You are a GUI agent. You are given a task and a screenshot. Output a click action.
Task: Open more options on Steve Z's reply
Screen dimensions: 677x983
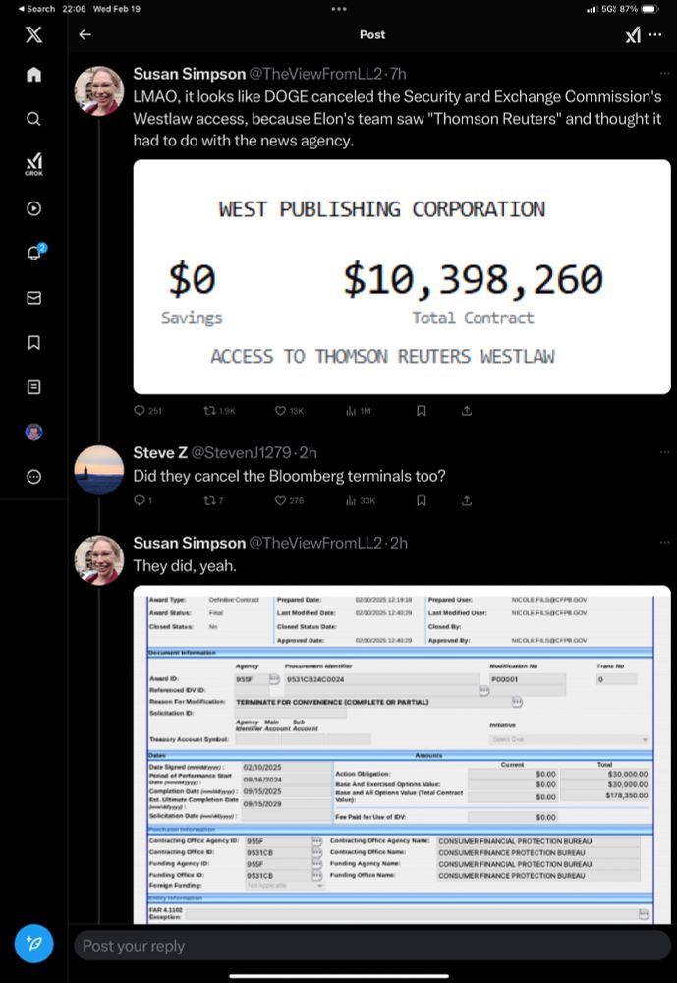click(664, 452)
